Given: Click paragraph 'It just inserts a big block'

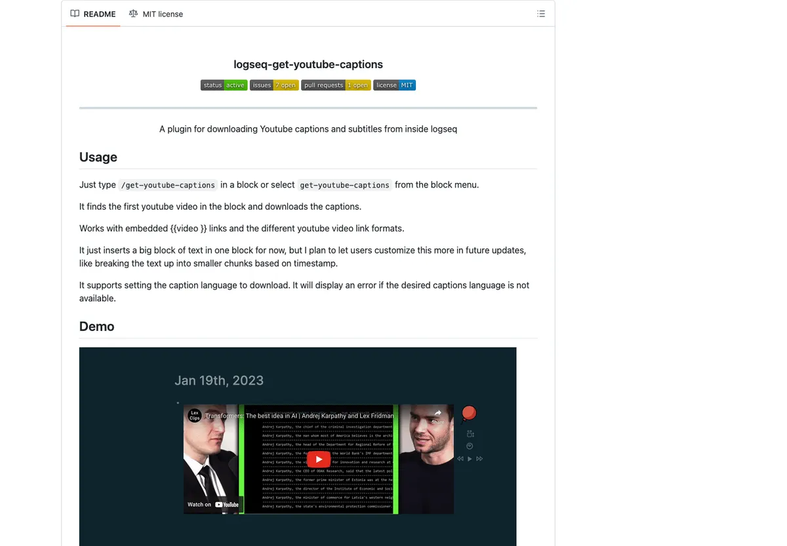Looking at the screenshot, I should (x=303, y=257).
